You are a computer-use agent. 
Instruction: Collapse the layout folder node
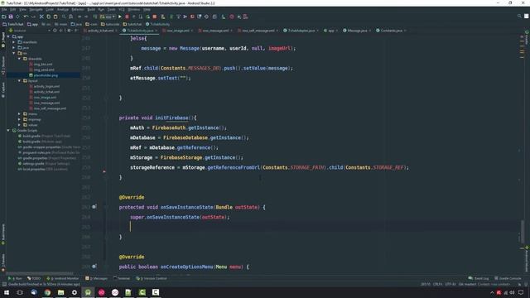click(19, 81)
